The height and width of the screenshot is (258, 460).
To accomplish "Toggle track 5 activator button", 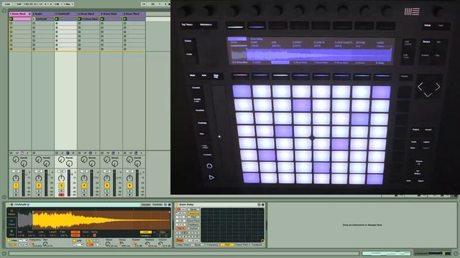I will [107, 186].
